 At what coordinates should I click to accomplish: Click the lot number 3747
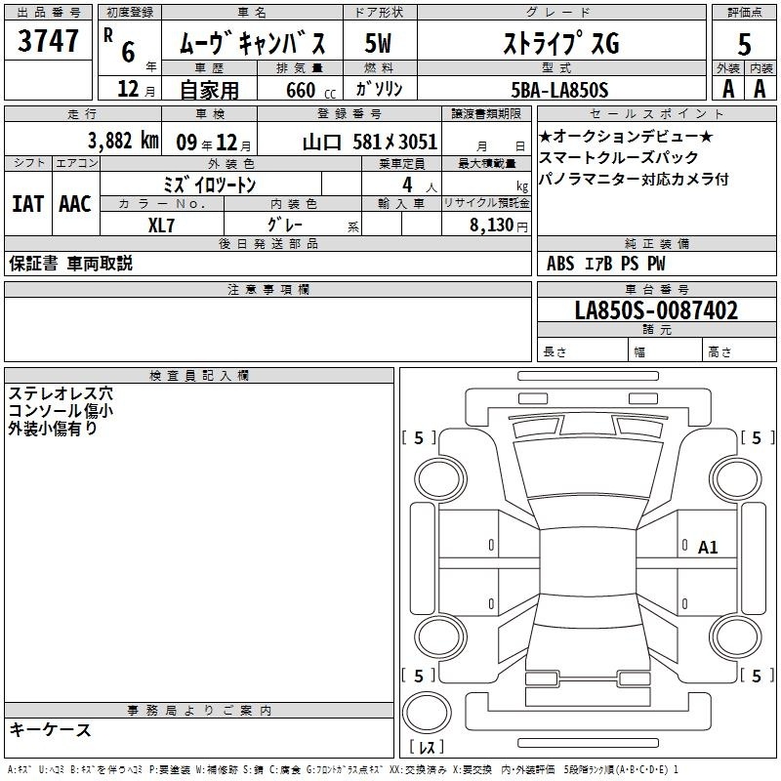click(49, 42)
